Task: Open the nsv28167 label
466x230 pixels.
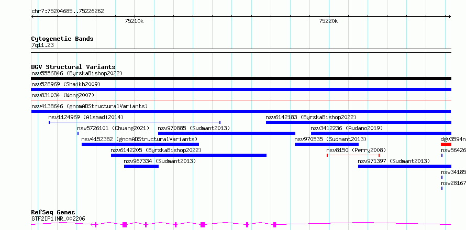Action: click(453, 183)
